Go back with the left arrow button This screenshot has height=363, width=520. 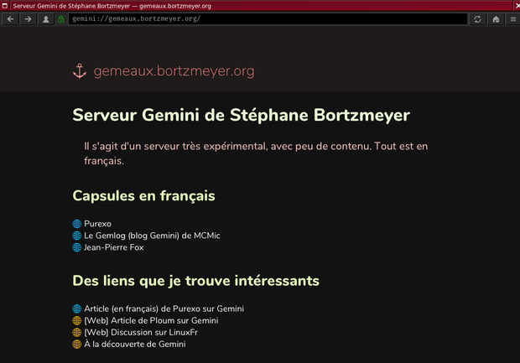pyautogui.click(x=10, y=19)
